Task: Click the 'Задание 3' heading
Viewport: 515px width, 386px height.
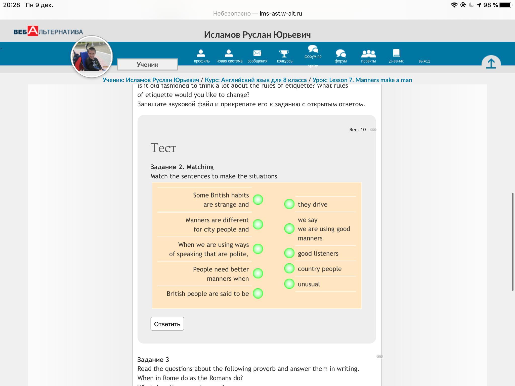Action: [x=153, y=360]
